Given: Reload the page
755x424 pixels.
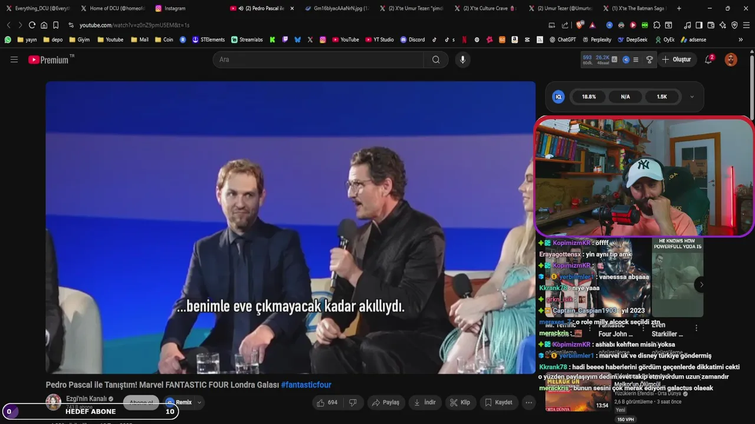Looking at the screenshot, I should tap(32, 25).
